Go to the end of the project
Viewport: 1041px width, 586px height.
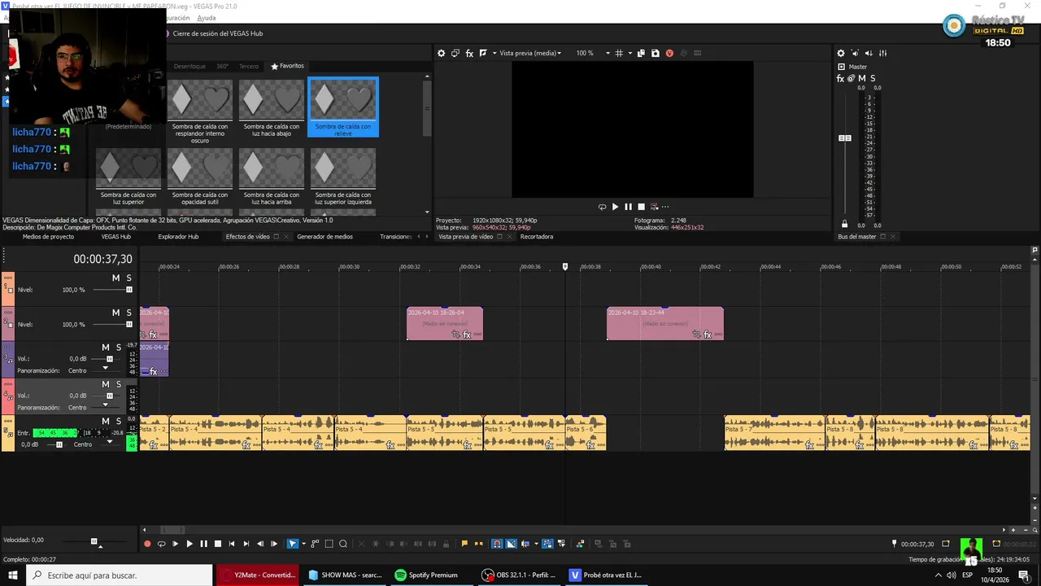[x=246, y=544]
